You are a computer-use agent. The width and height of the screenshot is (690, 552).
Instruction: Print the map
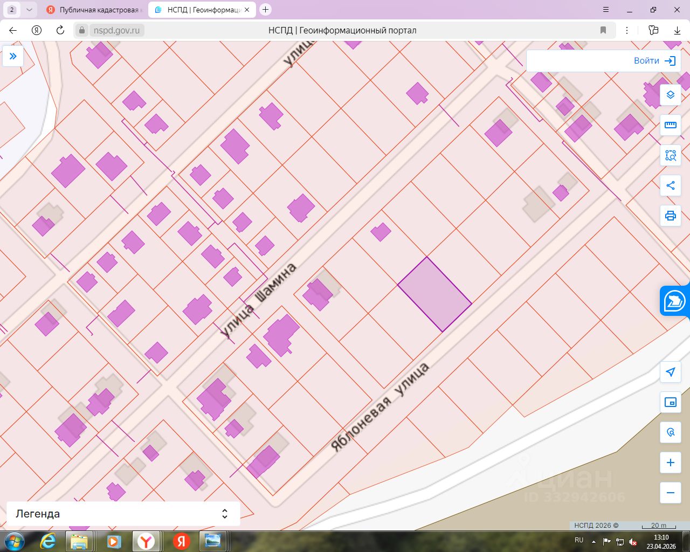671,216
